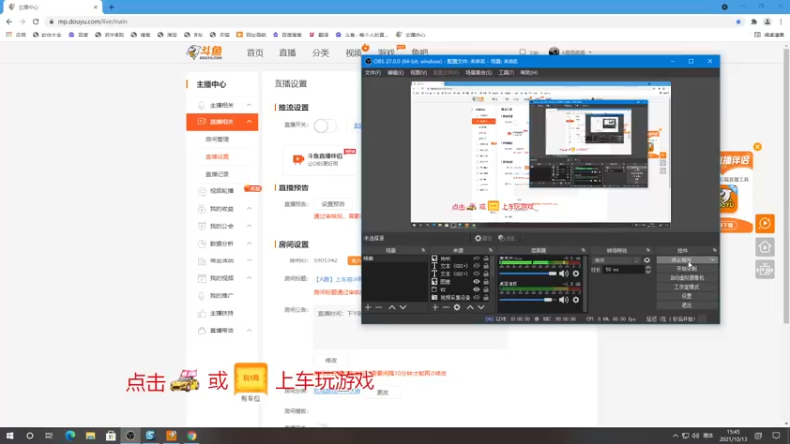This screenshot has height=444, width=790.
Task: Open OBS 场景集合(S) menu
Action: point(478,73)
